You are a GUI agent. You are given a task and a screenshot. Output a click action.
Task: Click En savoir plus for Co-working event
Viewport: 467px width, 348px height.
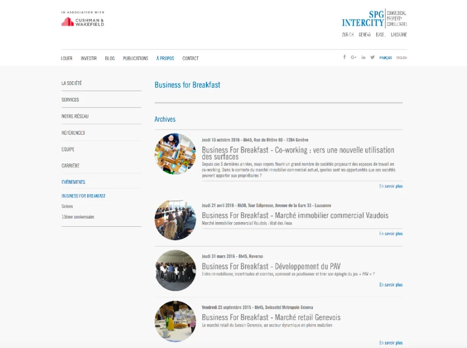(391, 186)
